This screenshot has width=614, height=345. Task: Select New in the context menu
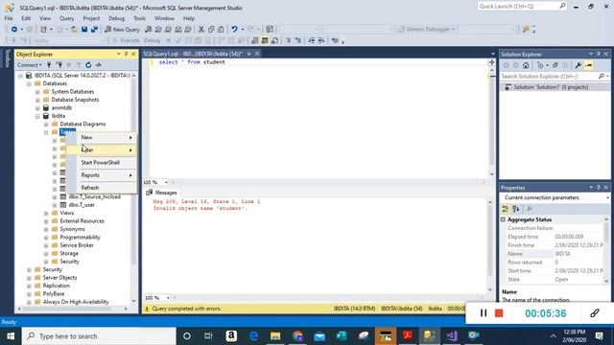pos(102,137)
